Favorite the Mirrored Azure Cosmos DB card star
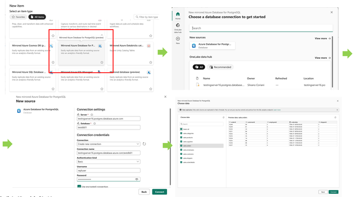Viewport: 354px width, 197px height. tap(53, 62)
